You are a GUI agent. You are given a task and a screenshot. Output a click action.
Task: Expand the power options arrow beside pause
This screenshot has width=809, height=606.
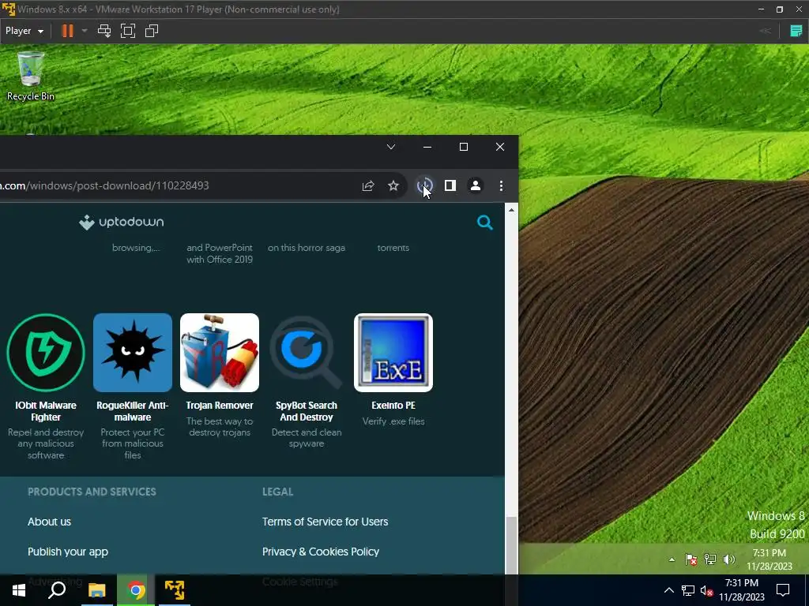(x=85, y=31)
